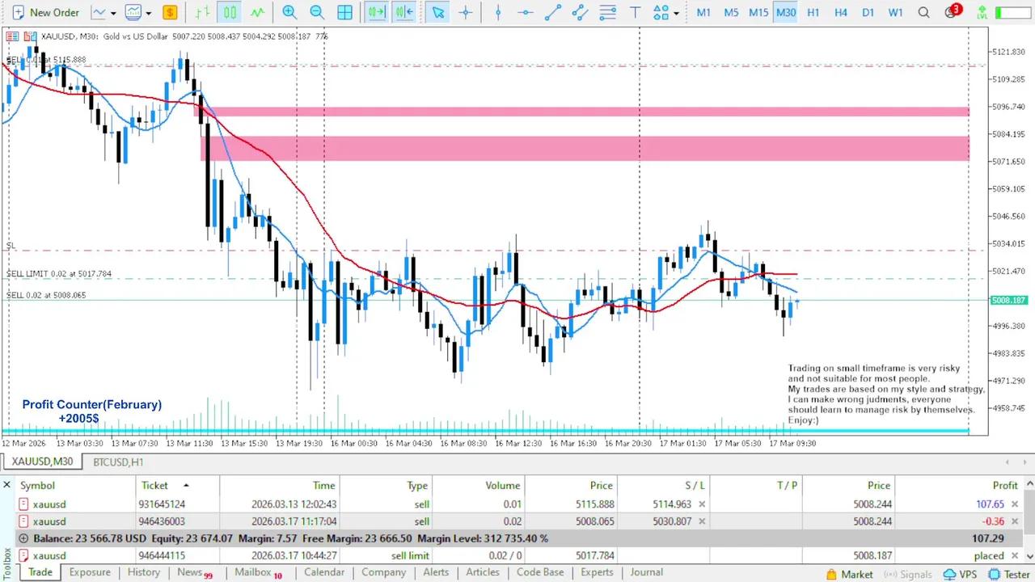The width and height of the screenshot is (1035, 582).
Task: Close the 931645124 xauusd sell position
Action: (1015, 504)
